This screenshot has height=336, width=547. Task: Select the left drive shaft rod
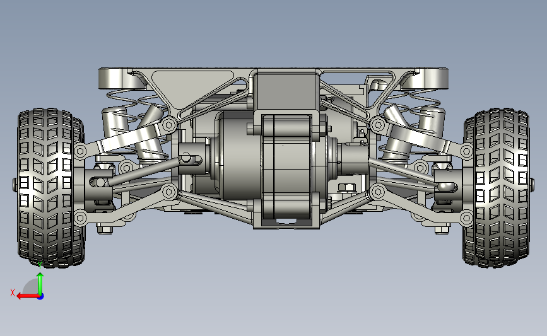point(144,171)
